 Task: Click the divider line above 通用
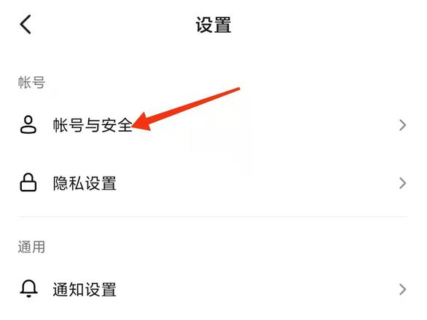point(213,217)
